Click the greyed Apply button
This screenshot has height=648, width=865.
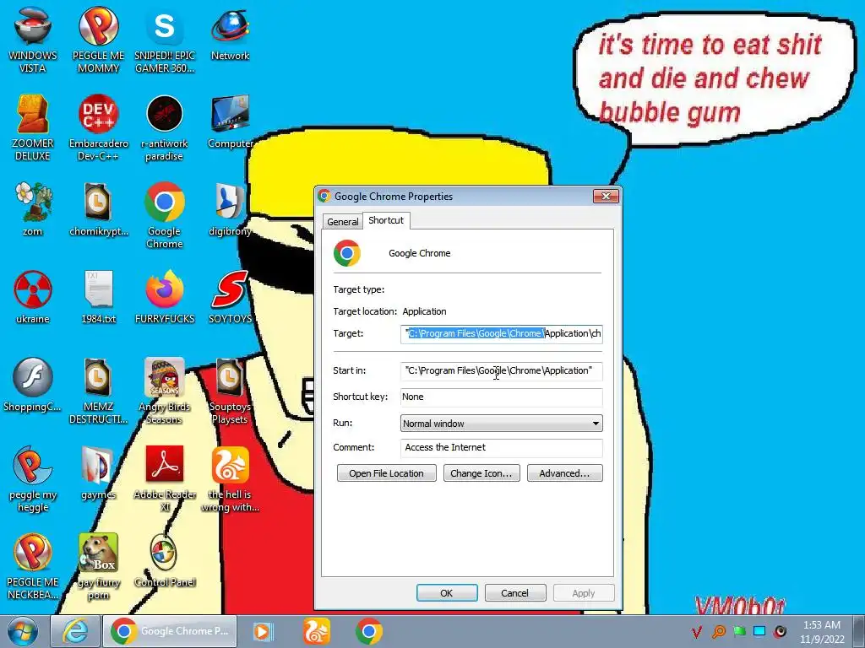[583, 593]
